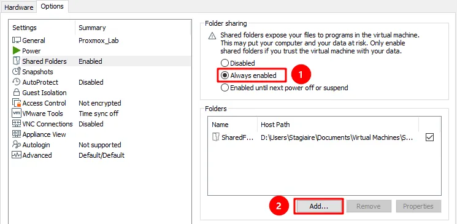Click the Name column header in Folders
The width and height of the screenshot is (457, 224).
pos(220,125)
